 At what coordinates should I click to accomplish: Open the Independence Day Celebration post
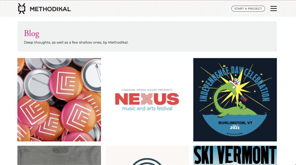[x=235, y=100]
